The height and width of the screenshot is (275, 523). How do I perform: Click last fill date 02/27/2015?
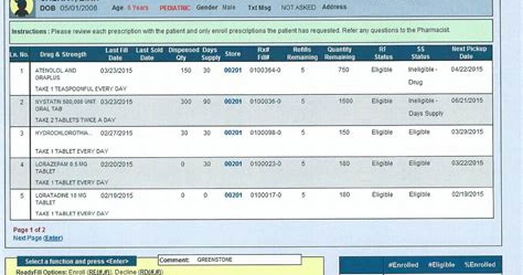(x=116, y=133)
